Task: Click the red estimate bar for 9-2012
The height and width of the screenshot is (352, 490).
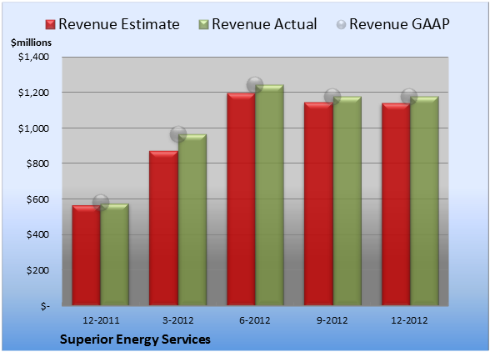Action: tap(318, 204)
